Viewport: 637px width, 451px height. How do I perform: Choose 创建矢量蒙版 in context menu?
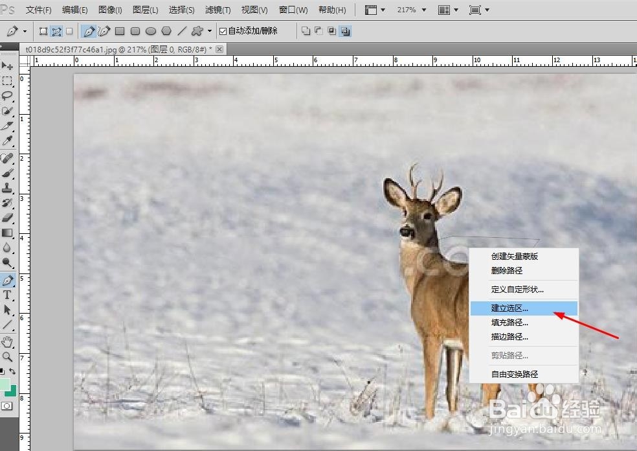(524, 256)
